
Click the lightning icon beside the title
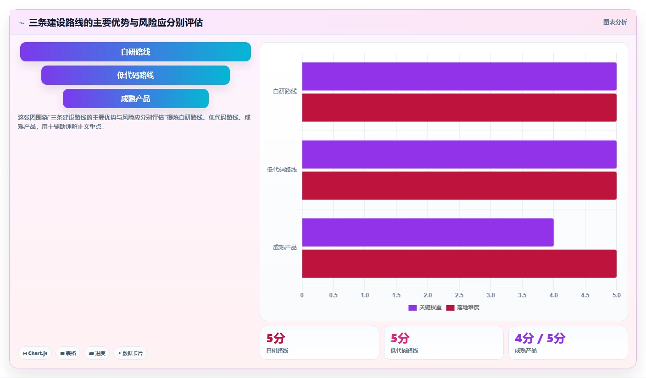tap(22, 23)
